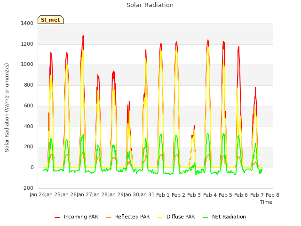Click the 400 y-axis tick label
The height and width of the screenshot is (226, 301).
point(29,127)
